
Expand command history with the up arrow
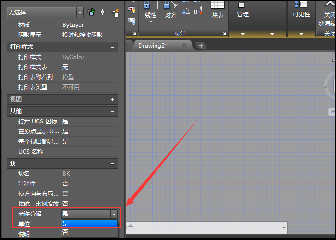(284, 228)
